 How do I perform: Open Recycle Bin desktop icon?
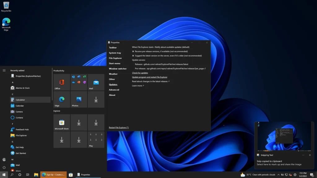pos(6,7)
